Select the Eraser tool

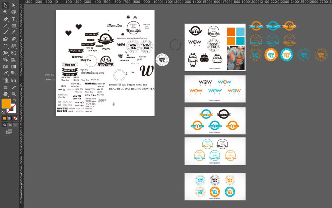click(x=14, y=39)
